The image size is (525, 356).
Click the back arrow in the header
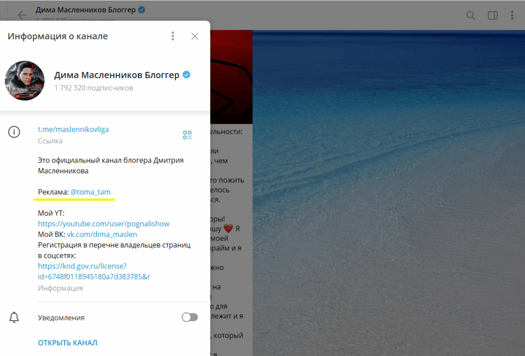click(22, 15)
